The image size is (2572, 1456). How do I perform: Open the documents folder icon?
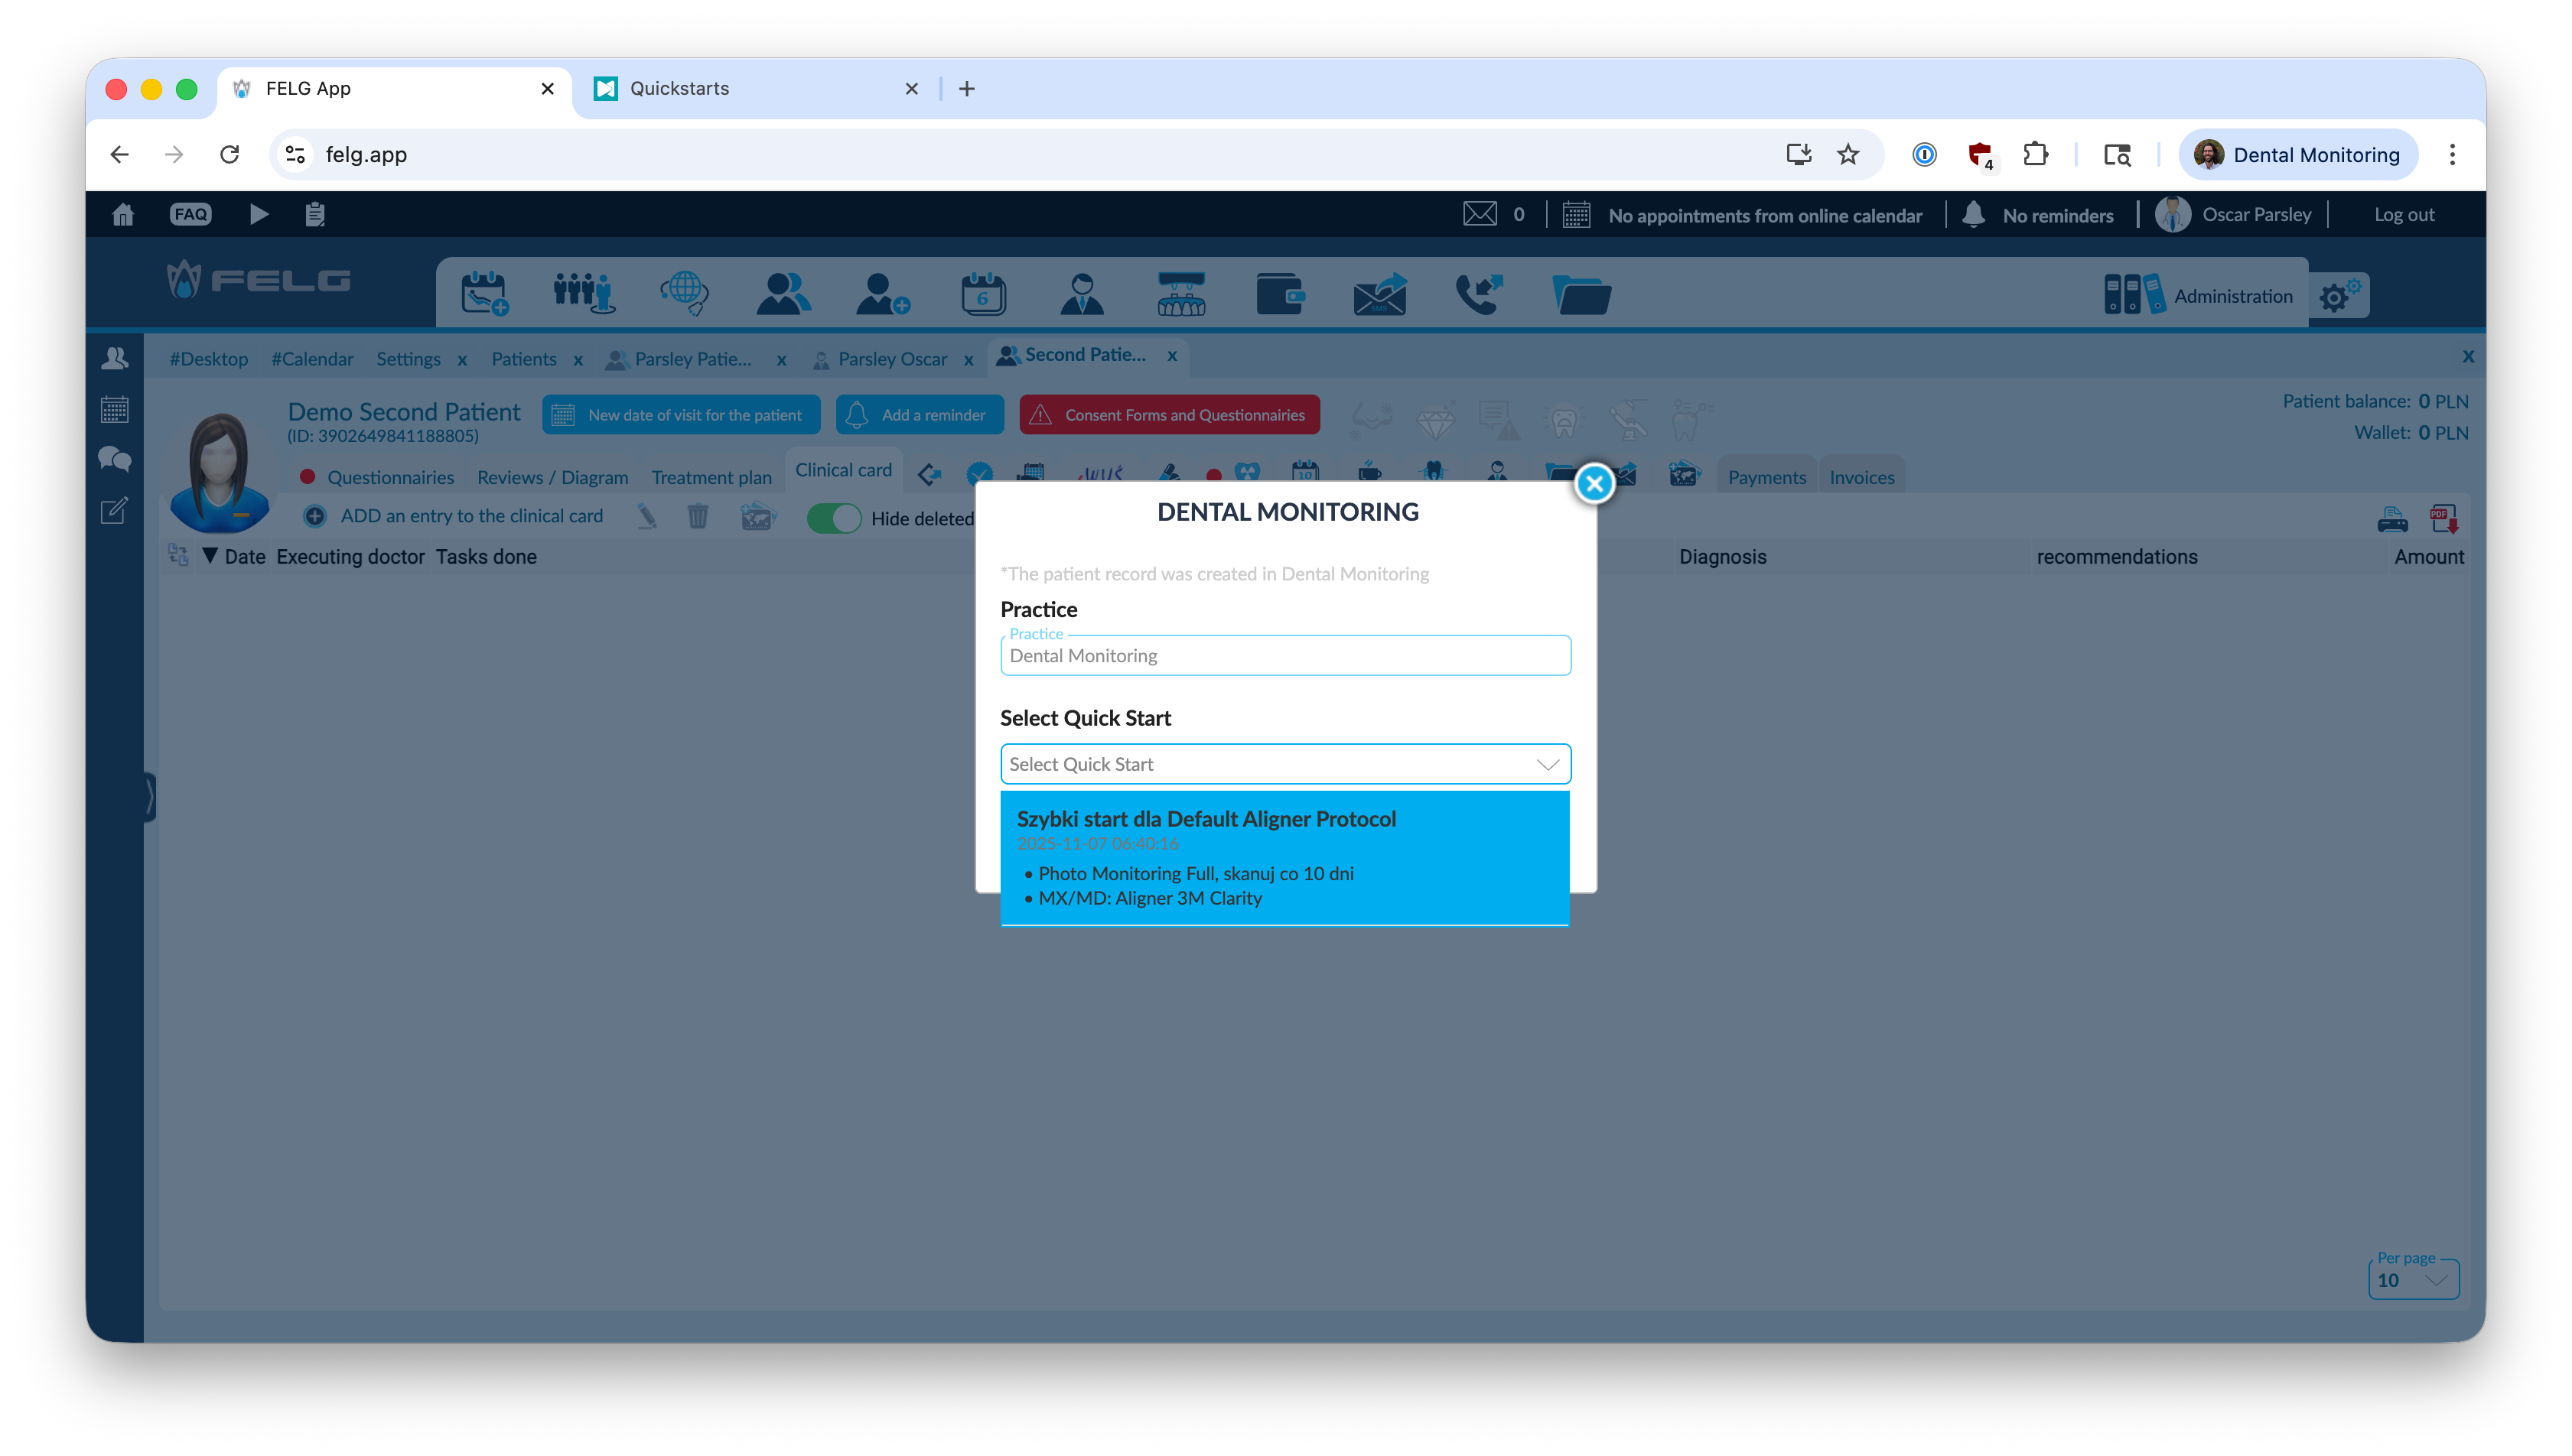pyautogui.click(x=1581, y=294)
